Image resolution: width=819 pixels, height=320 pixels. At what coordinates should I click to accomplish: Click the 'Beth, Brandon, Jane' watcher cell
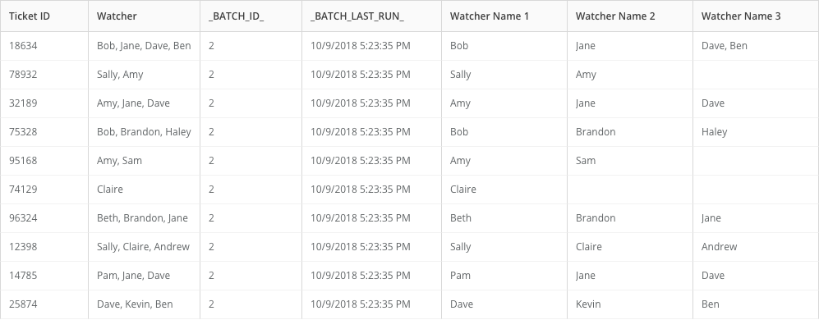144,218
